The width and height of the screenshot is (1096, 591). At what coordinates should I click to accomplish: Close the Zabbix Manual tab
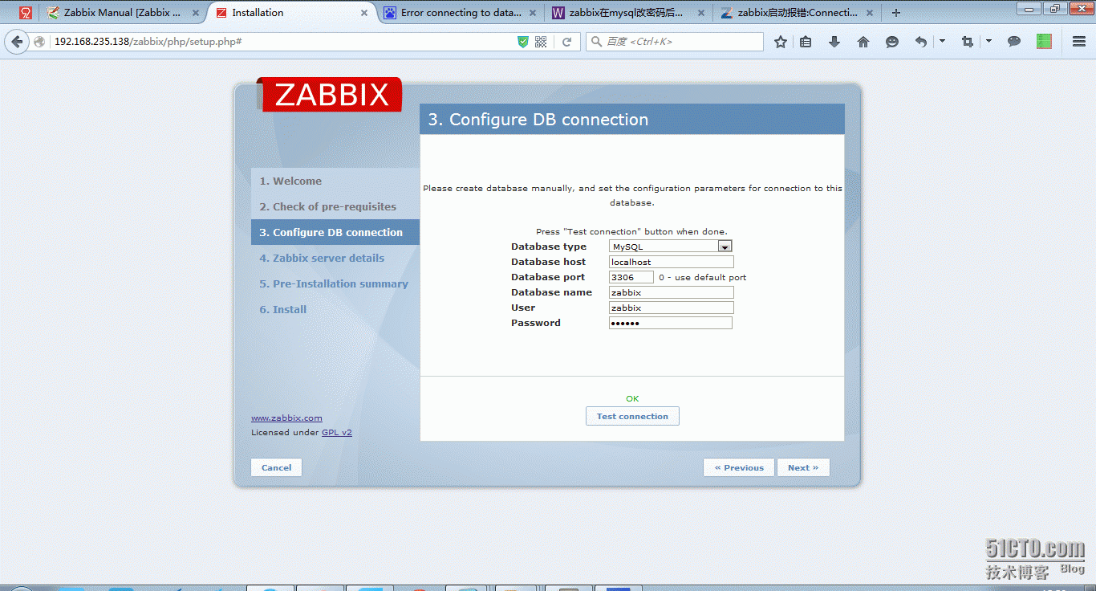196,13
